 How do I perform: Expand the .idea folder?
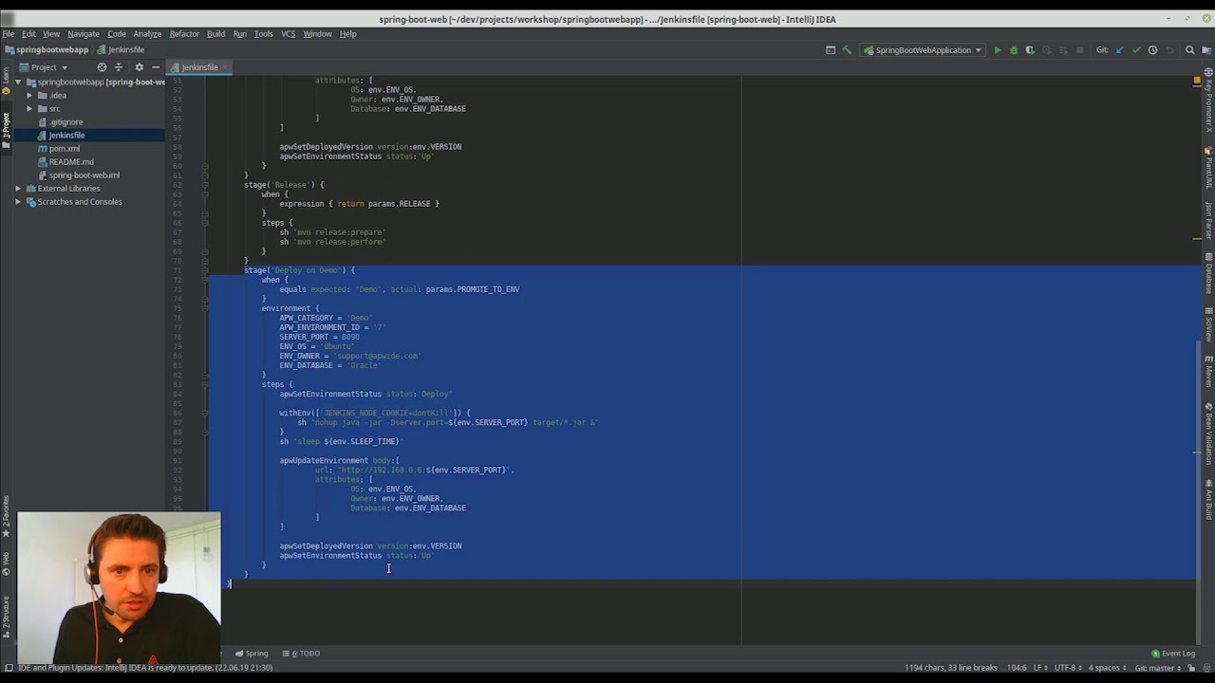(29, 96)
